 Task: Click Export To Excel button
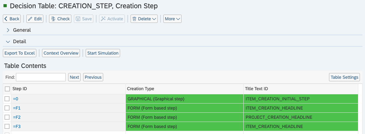pyautogui.click(x=20, y=53)
